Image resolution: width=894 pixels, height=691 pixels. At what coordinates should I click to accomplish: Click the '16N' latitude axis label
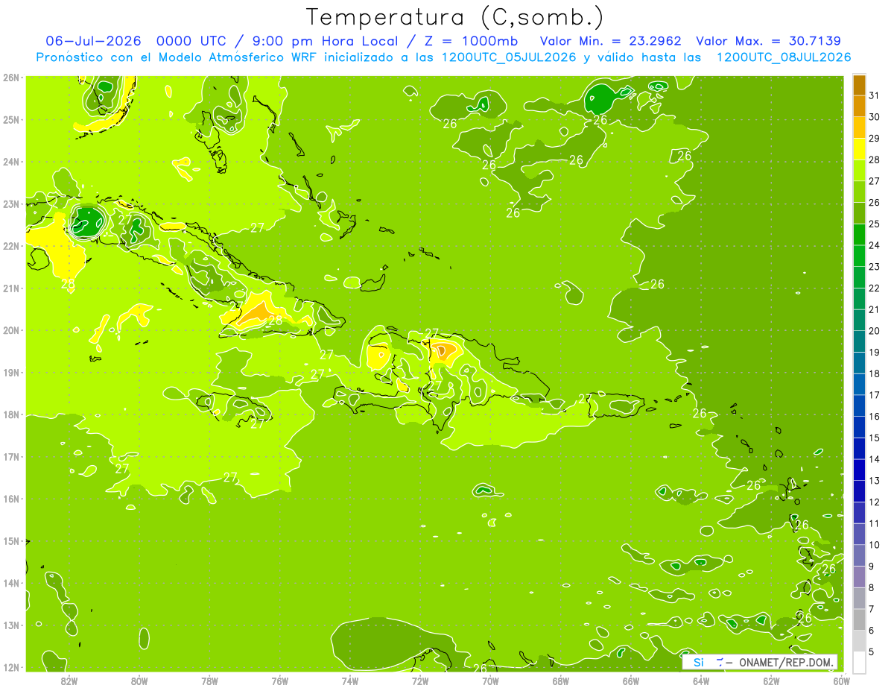pyautogui.click(x=11, y=499)
